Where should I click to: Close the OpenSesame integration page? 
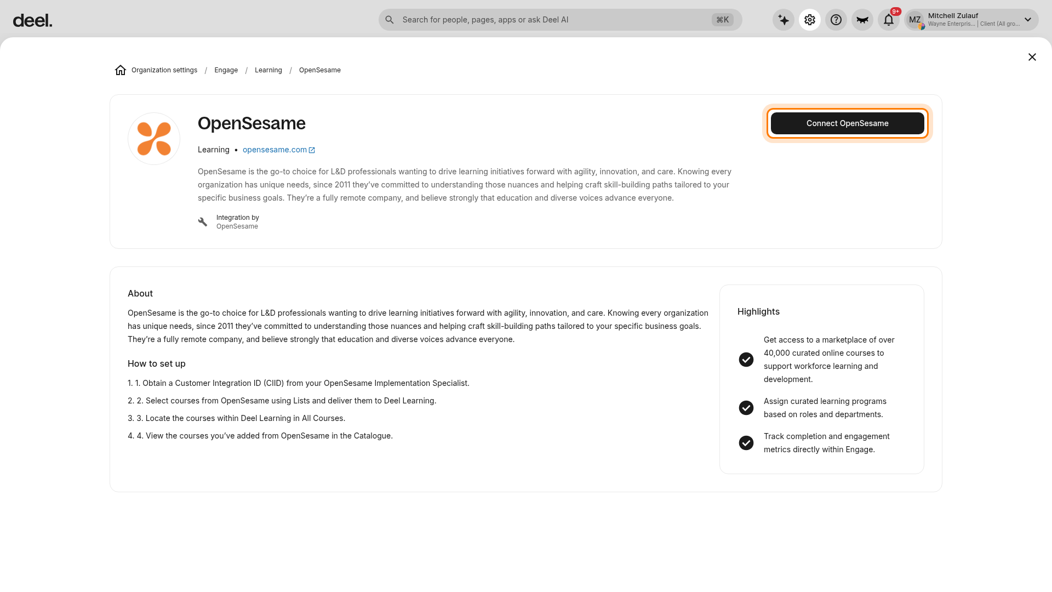tap(1032, 57)
